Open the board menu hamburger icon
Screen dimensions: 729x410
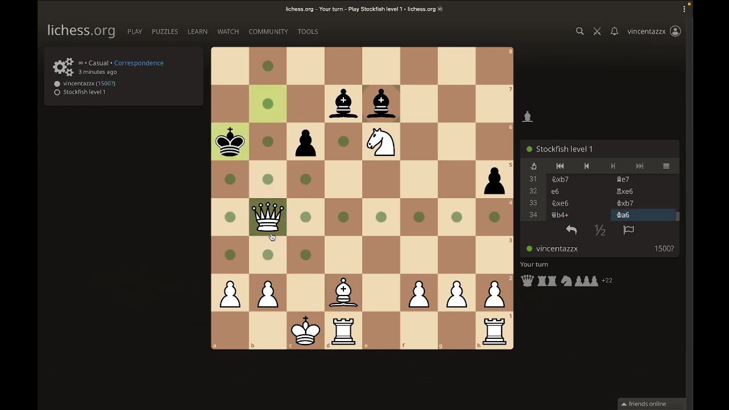pyautogui.click(x=666, y=166)
